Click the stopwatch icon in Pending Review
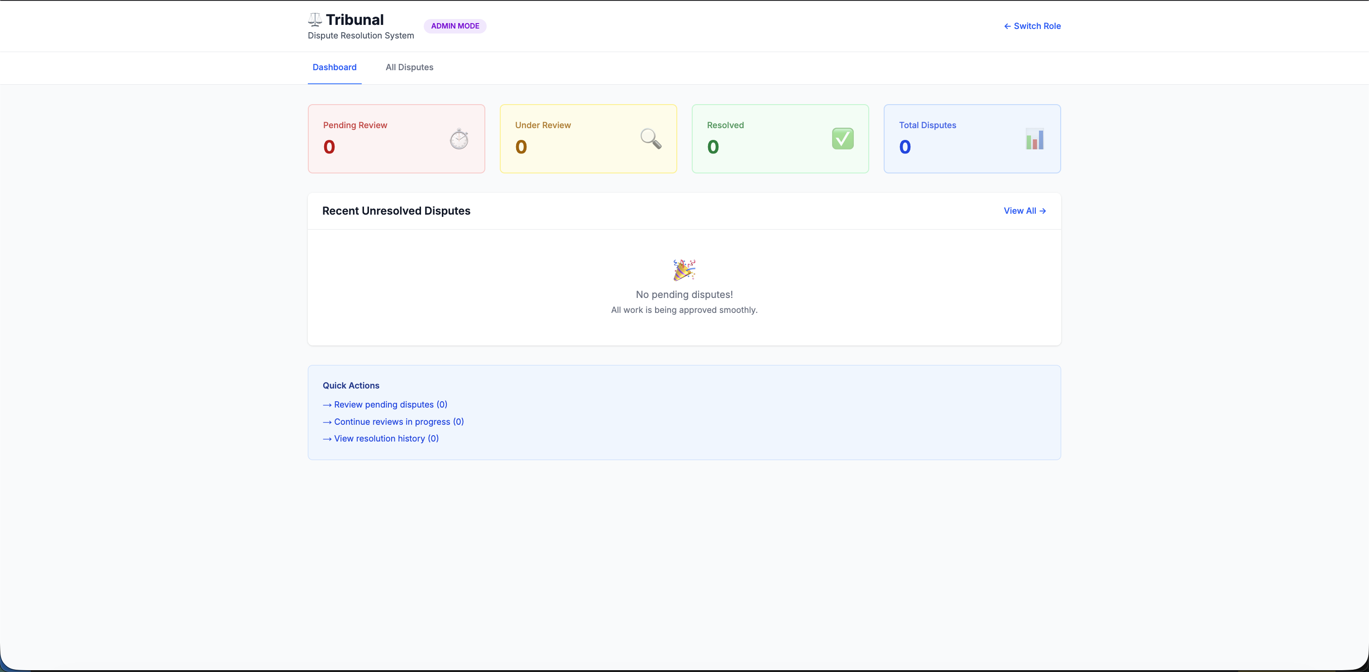This screenshot has height=672, width=1369. pos(459,139)
